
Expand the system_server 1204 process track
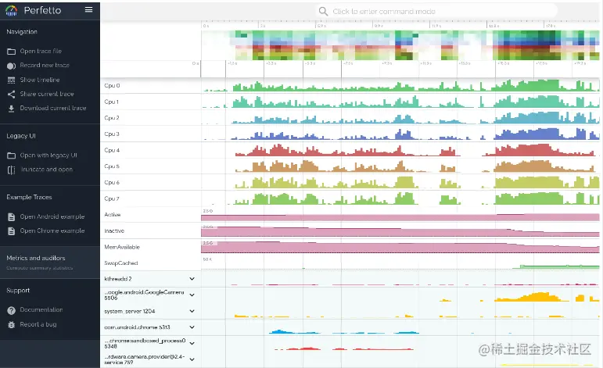pos(192,311)
